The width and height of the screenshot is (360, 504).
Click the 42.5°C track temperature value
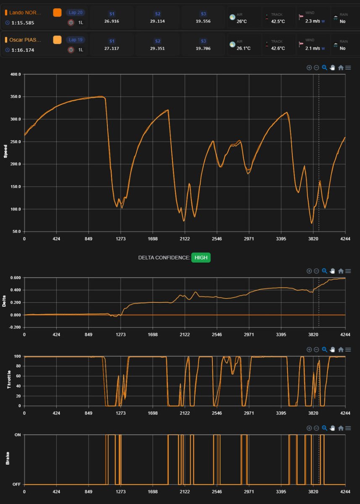point(278,21)
